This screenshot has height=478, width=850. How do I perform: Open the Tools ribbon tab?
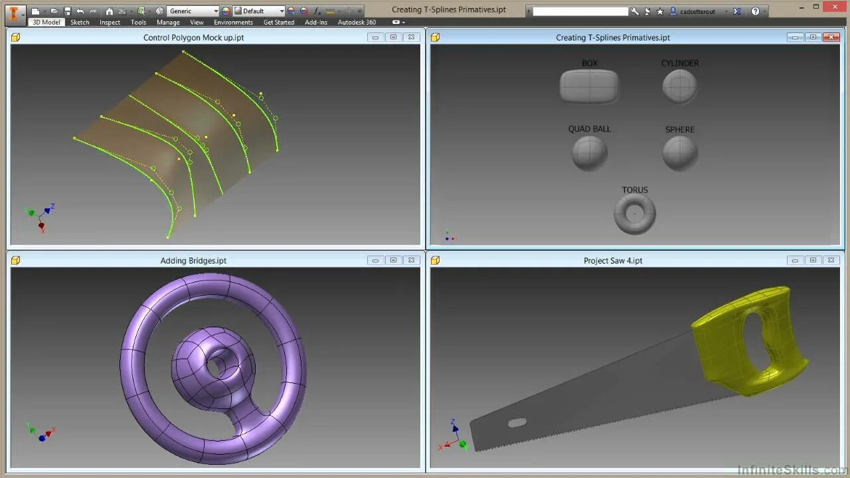tap(138, 22)
